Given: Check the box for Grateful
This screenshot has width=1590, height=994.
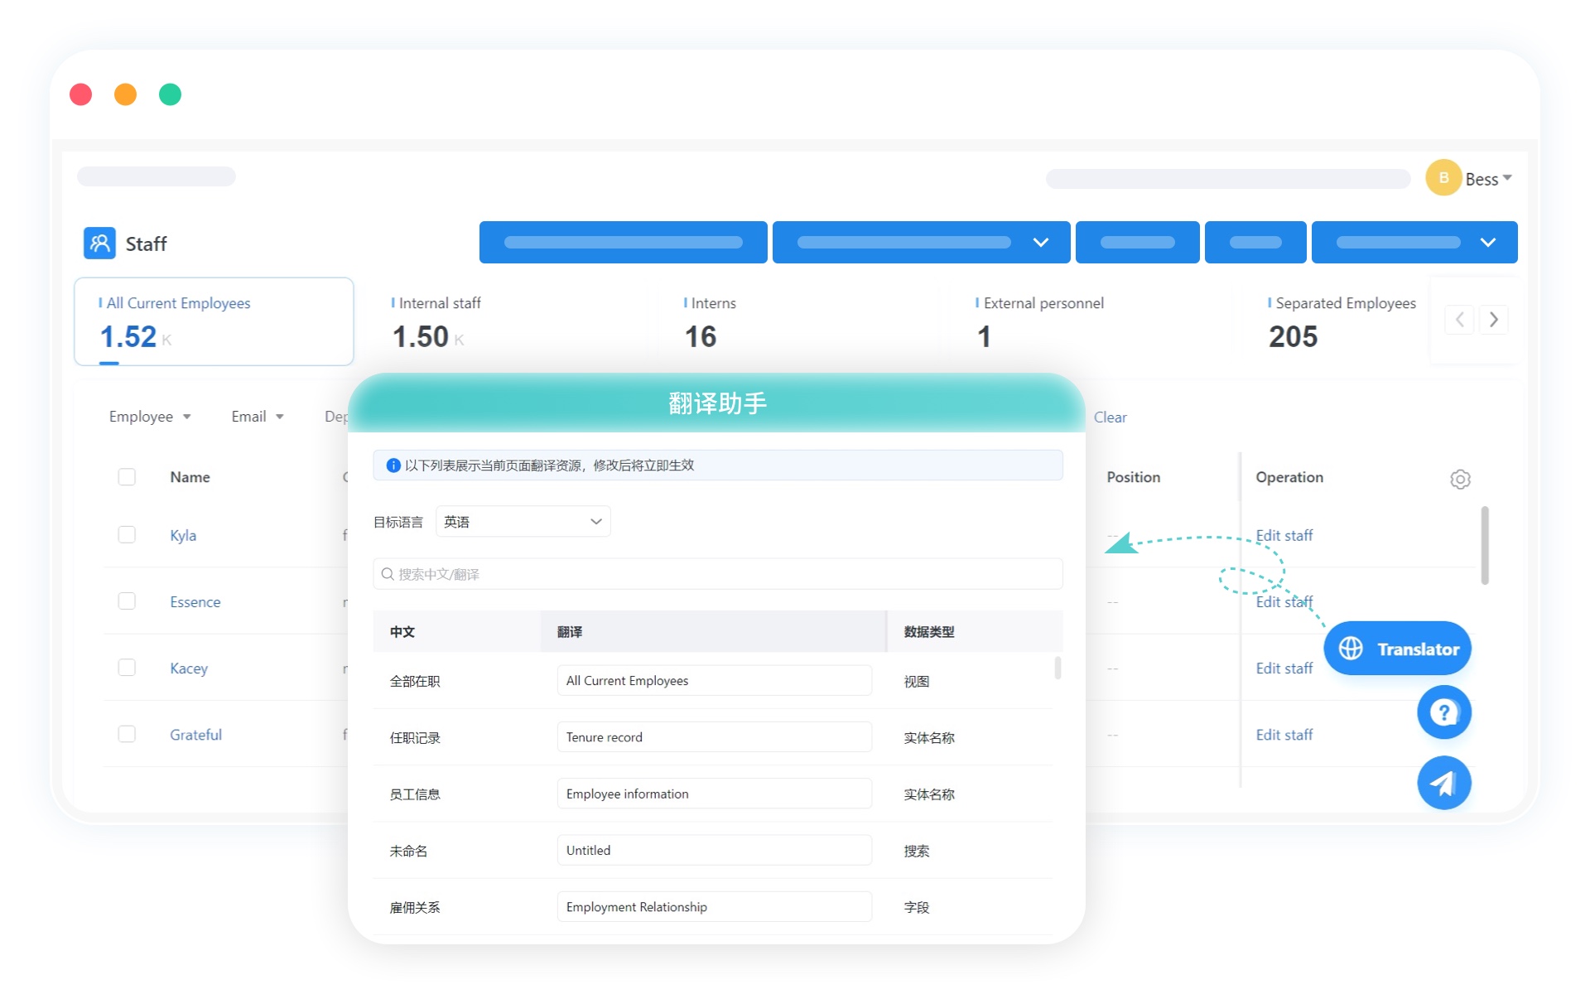Looking at the screenshot, I should (x=127, y=734).
